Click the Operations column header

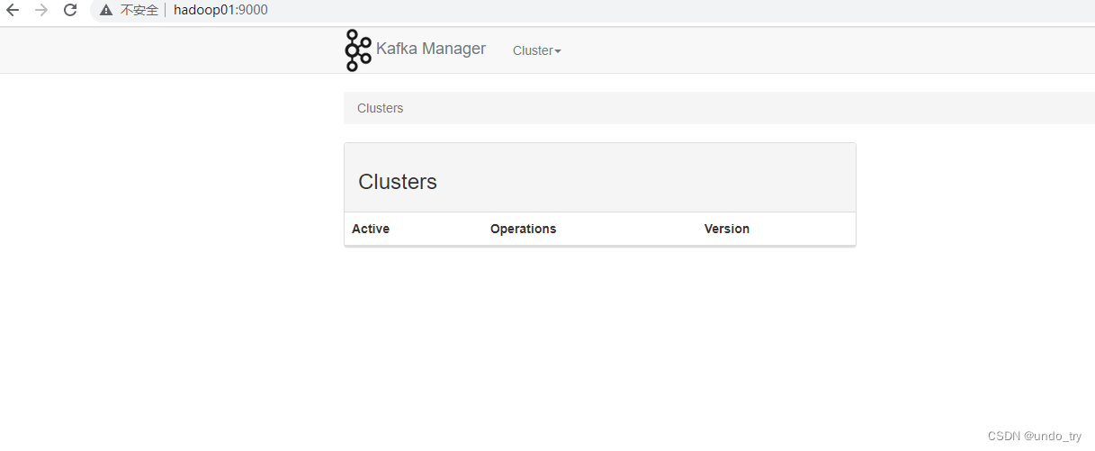coord(524,229)
